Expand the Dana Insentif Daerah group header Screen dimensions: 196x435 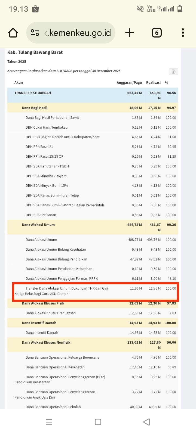[39, 323]
